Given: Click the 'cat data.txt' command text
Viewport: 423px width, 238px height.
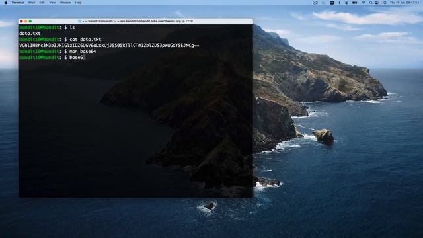Looking at the screenshot, I should point(85,40).
